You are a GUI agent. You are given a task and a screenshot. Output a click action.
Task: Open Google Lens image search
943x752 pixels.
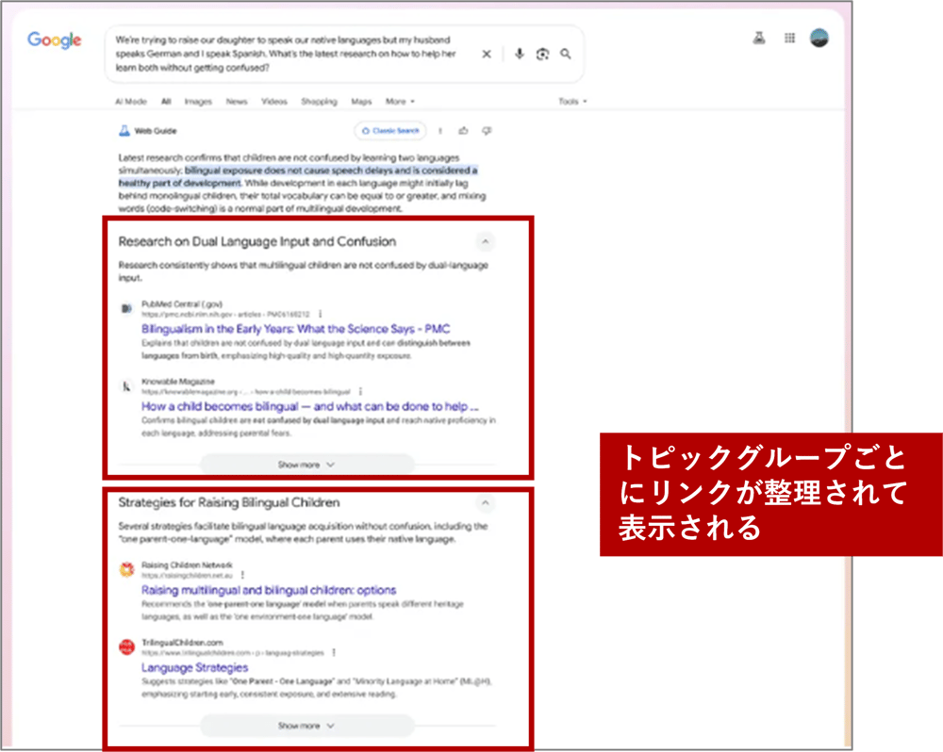click(x=542, y=55)
